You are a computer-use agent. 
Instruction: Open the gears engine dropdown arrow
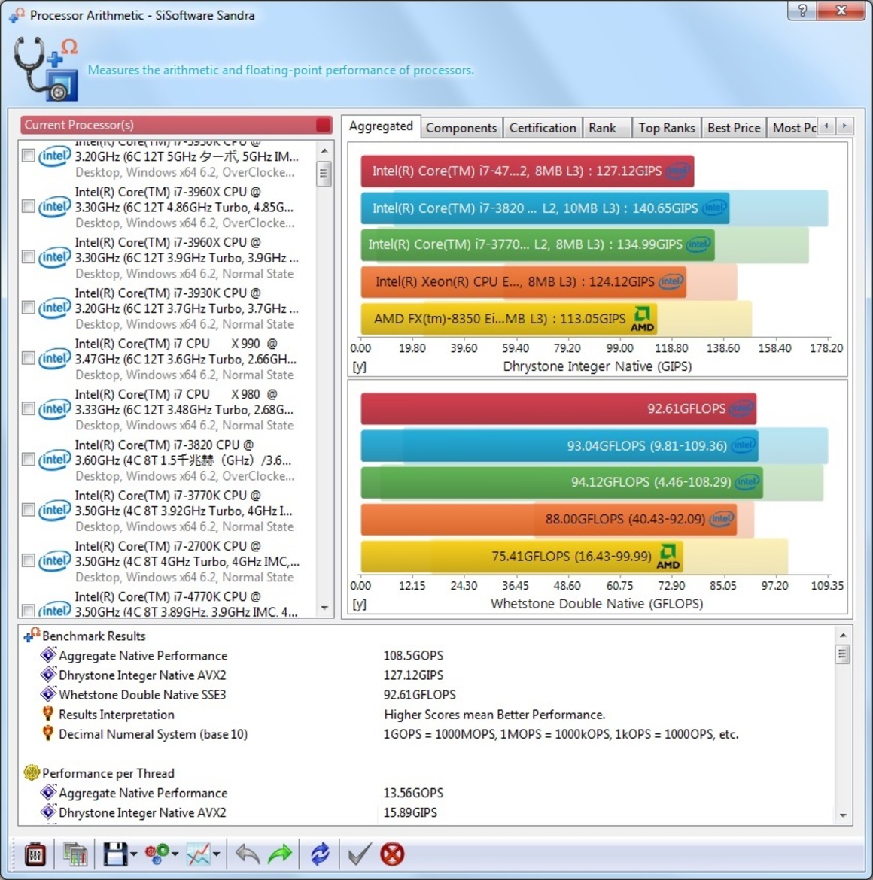[x=175, y=854]
